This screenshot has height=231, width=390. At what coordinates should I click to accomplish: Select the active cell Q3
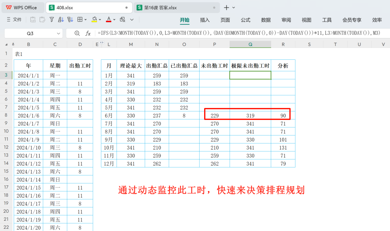250,75
